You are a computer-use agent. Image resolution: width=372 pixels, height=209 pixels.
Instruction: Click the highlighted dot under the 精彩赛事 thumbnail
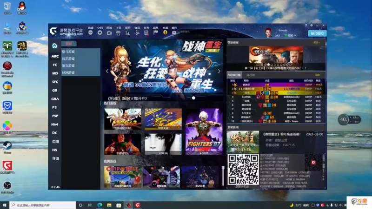tap(268, 65)
